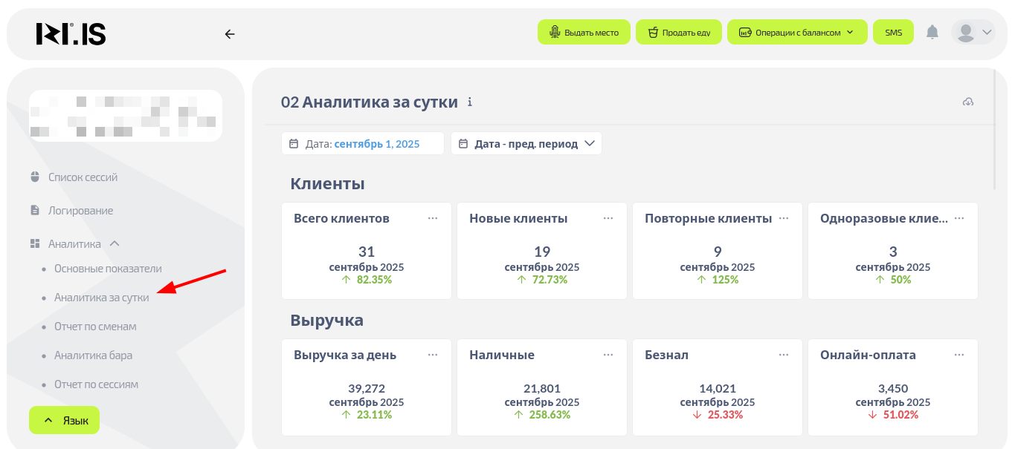Expand the Операции с балансом dropdown

(796, 32)
